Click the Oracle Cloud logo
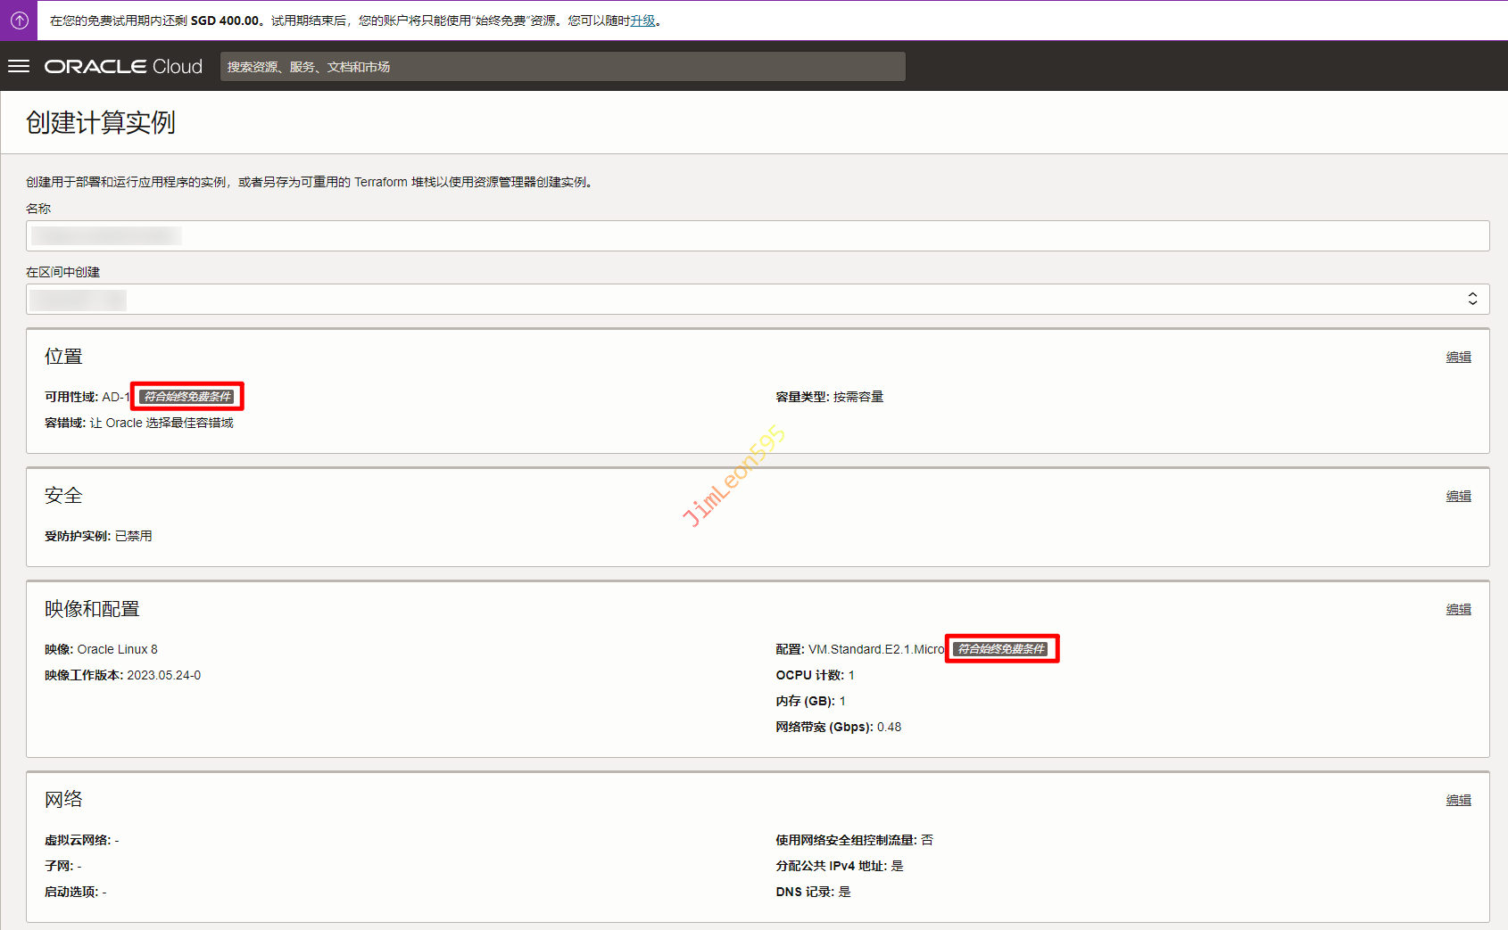 (x=123, y=67)
